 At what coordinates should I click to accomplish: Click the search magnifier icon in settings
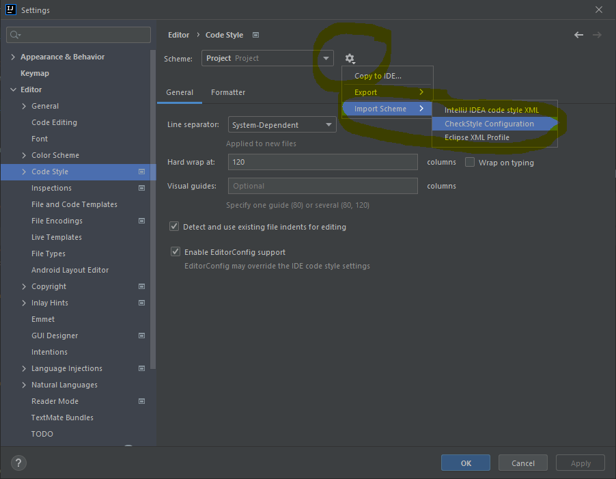click(x=15, y=35)
